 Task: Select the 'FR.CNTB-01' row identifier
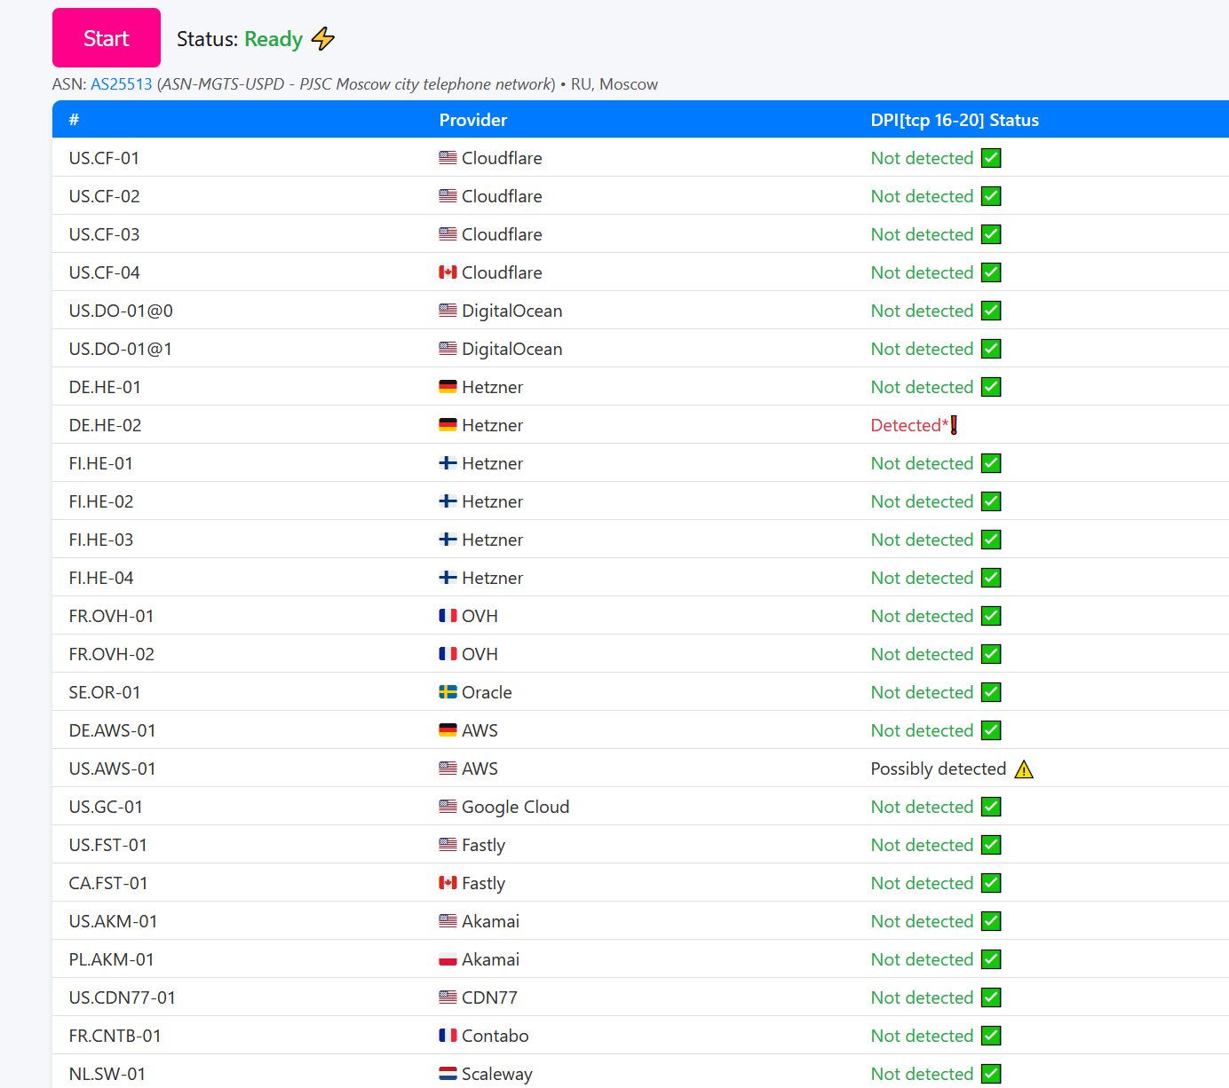(115, 1036)
